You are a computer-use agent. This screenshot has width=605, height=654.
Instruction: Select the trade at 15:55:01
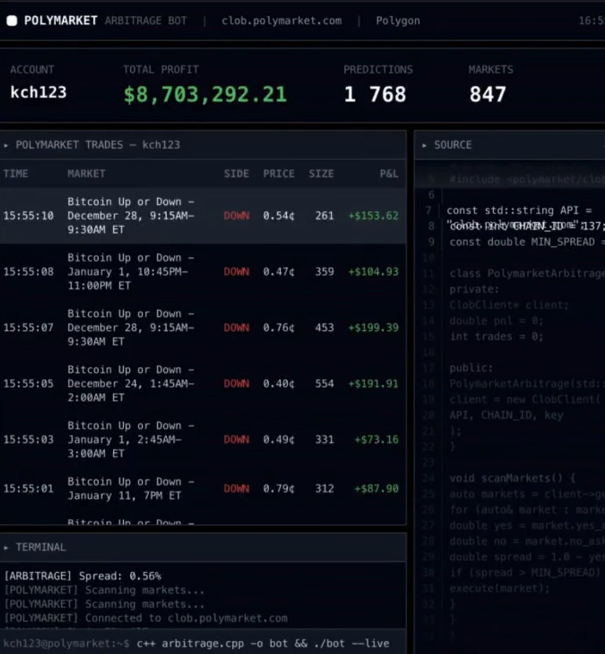point(203,488)
